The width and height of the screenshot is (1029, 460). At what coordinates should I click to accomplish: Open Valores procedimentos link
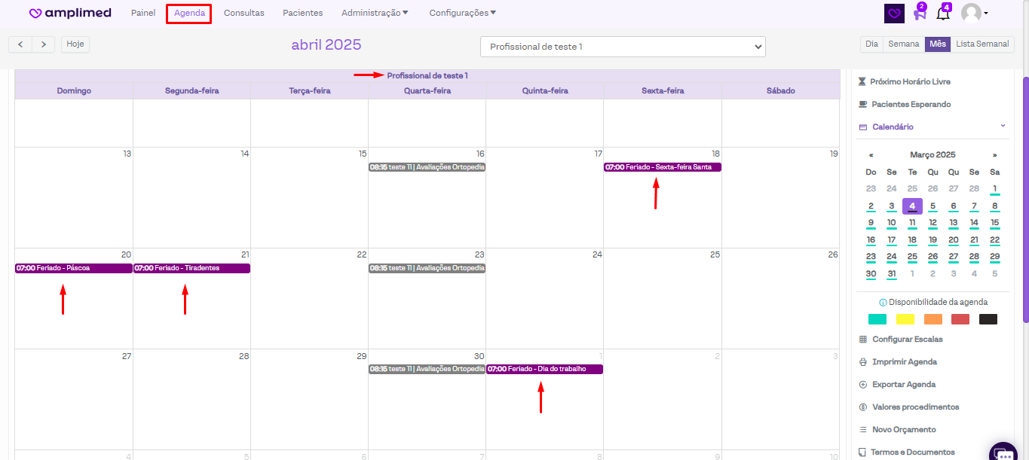(915, 407)
